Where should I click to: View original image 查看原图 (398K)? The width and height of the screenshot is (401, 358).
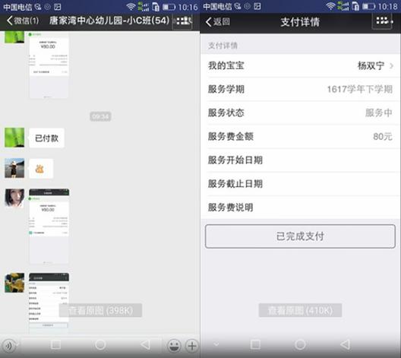click(x=100, y=310)
